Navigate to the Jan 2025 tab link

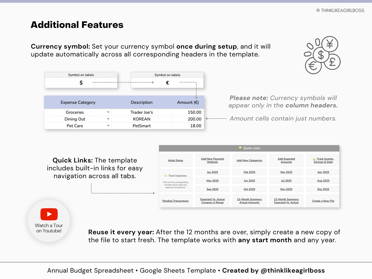pos(212,172)
